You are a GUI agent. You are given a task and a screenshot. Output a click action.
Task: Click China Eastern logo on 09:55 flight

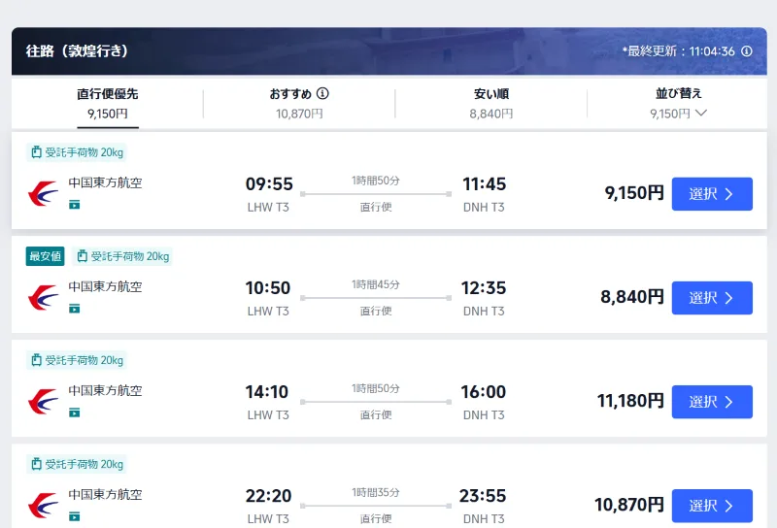(x=43, y=193)
